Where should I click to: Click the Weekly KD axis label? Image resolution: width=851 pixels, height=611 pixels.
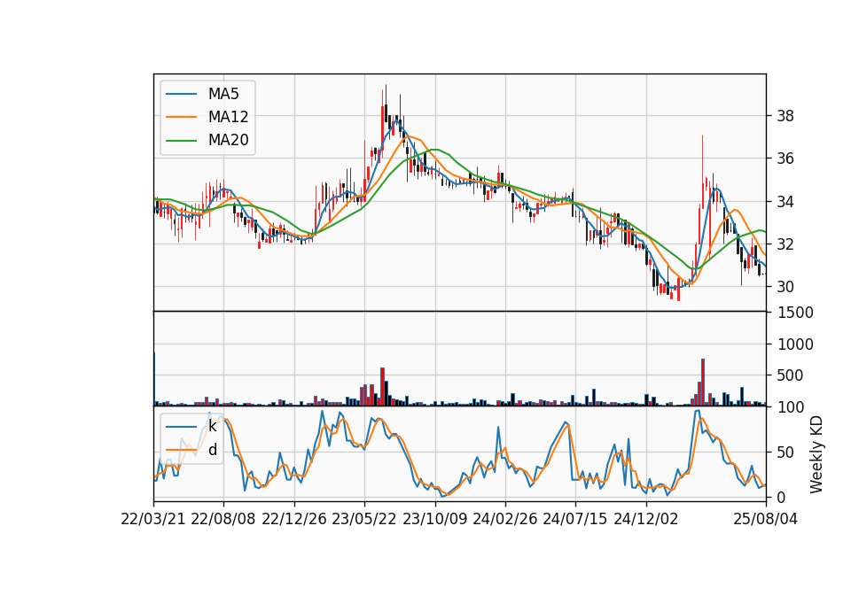tap(816, 455)
